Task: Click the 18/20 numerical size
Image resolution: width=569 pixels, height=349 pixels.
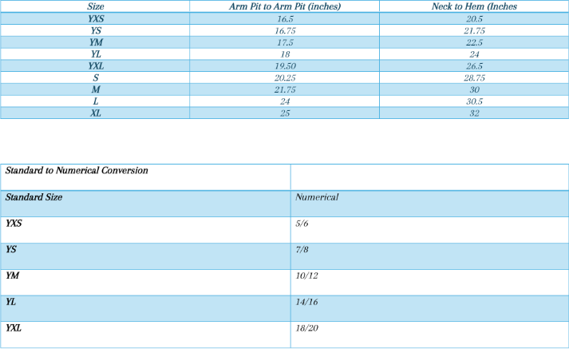Action: [307, 328]
